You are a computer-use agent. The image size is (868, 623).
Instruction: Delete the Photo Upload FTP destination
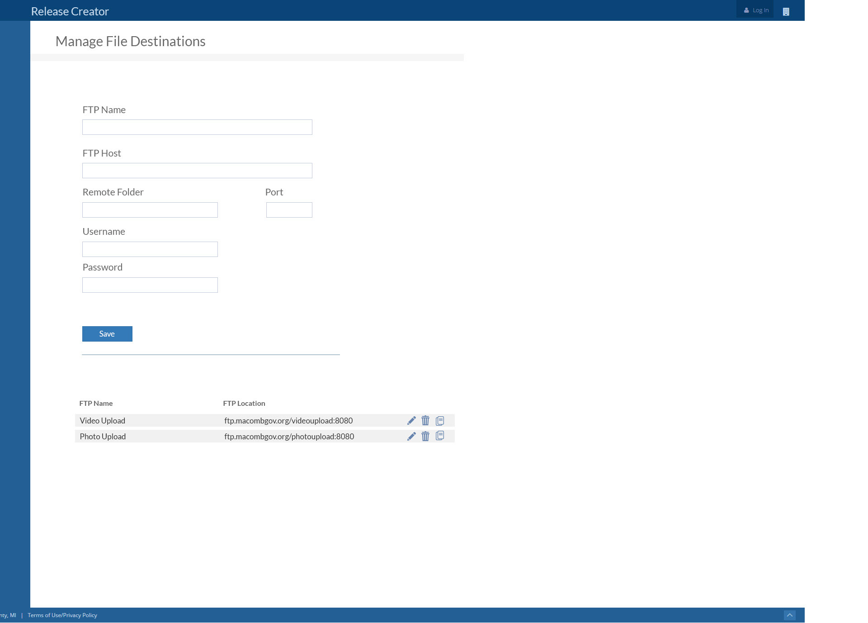tap(425, 437)
